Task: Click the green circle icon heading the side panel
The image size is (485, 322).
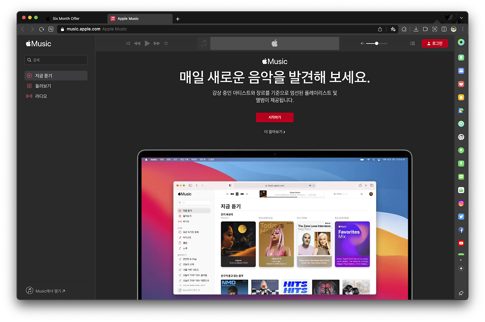Action: tap(461, 42)
